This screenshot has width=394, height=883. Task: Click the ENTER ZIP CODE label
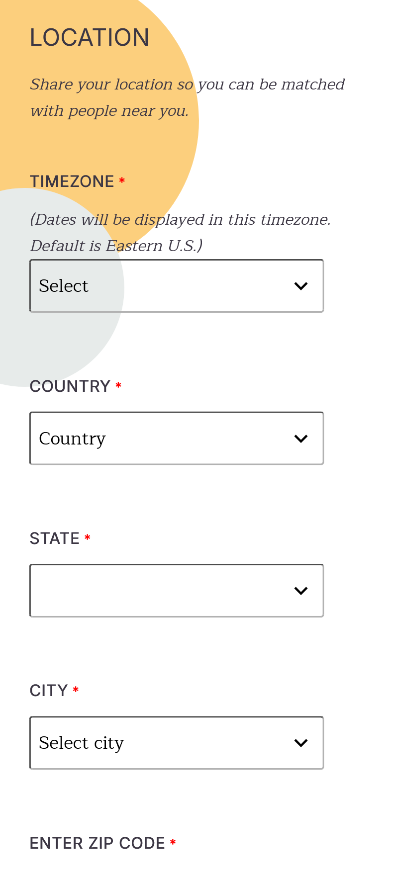point(98,843)
